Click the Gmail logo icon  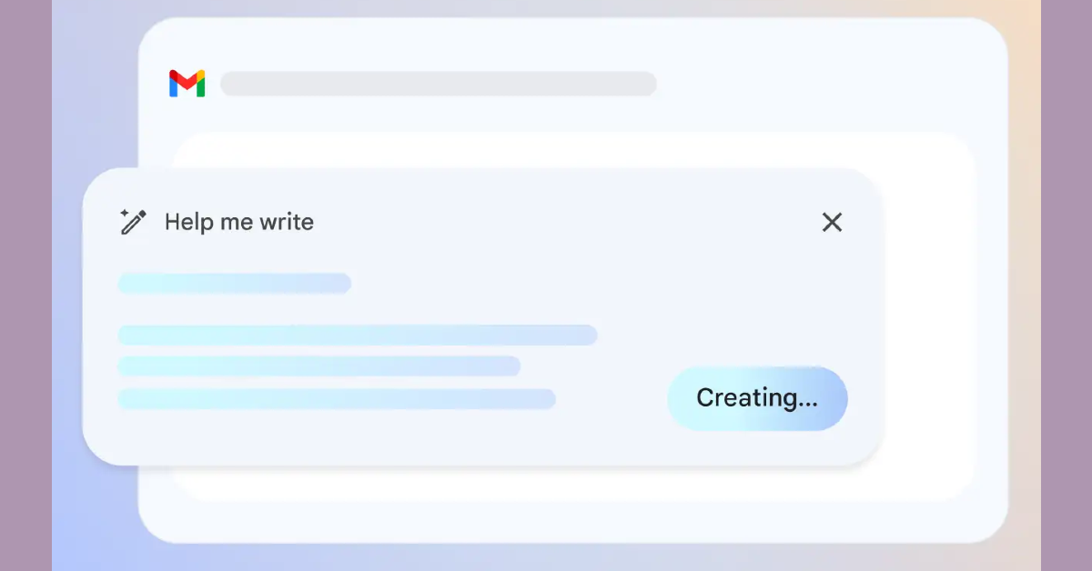tap(187, 84)
